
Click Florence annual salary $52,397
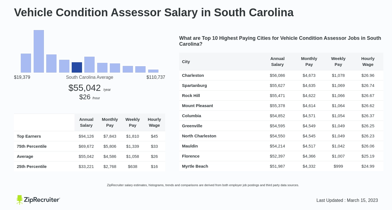click(x=277, y=156)
